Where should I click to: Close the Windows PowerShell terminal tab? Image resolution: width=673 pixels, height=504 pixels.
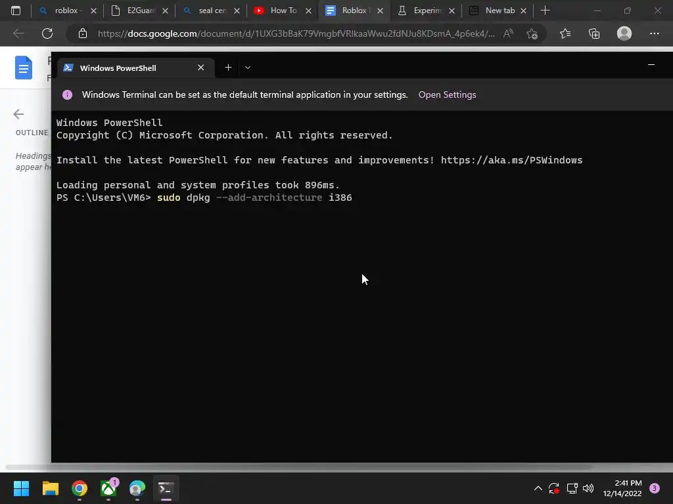click(x=201, y=68)
